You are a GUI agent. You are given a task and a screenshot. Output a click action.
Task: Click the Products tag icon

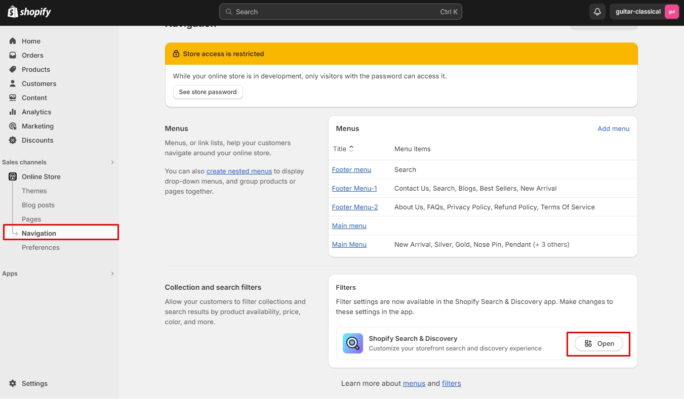tap(13, 69)
